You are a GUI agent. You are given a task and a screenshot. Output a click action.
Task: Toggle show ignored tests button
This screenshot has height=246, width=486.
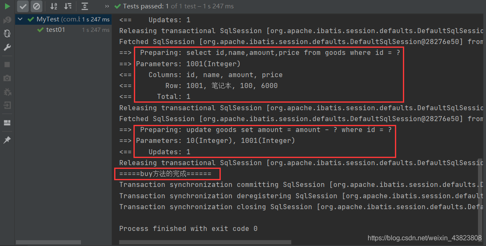pos(37,6)
